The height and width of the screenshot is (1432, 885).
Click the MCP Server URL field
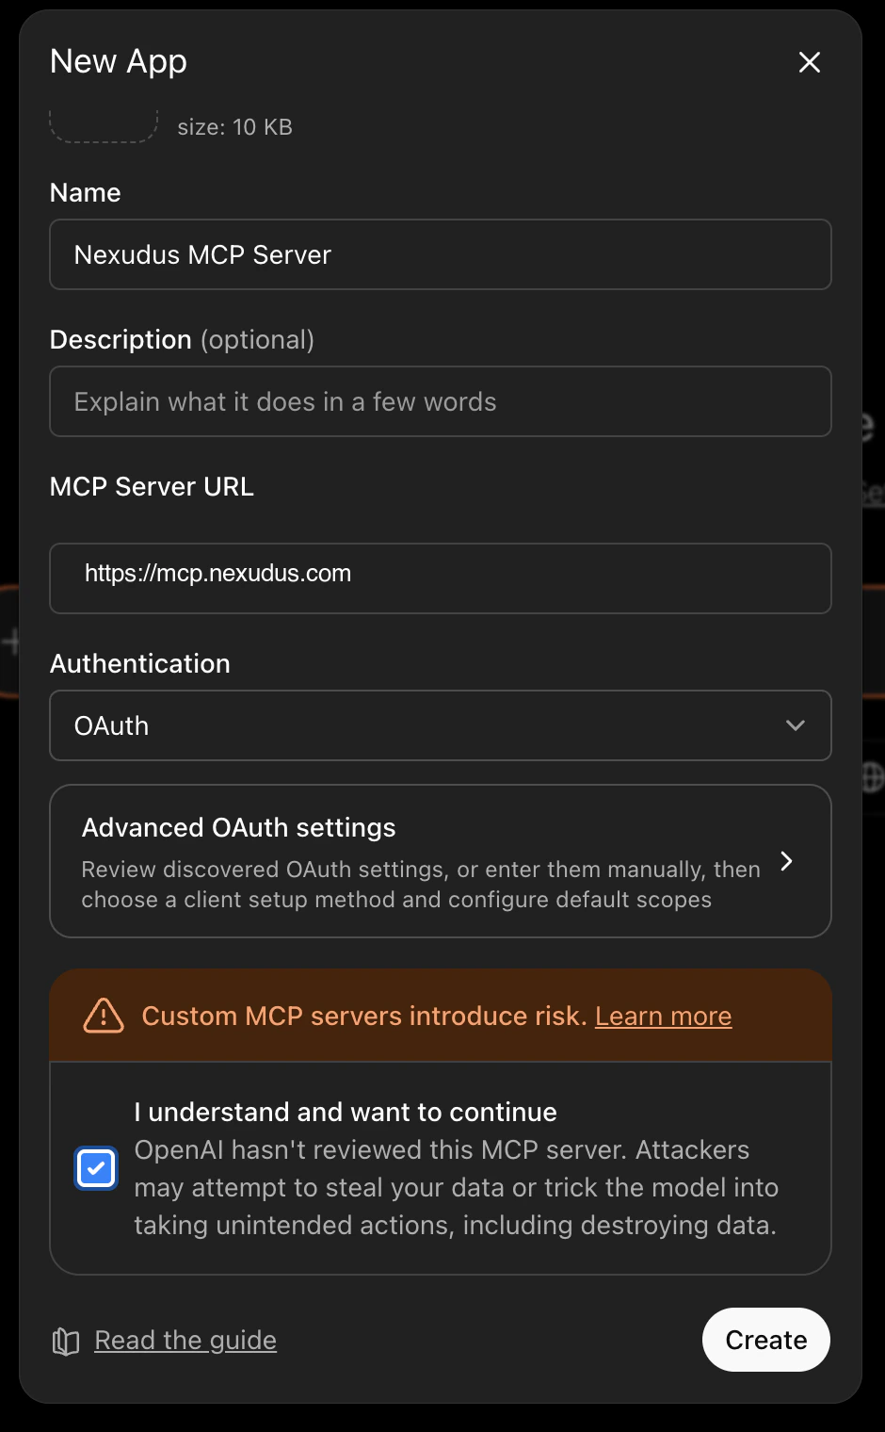pyautogui.click(x=441, y=578)
